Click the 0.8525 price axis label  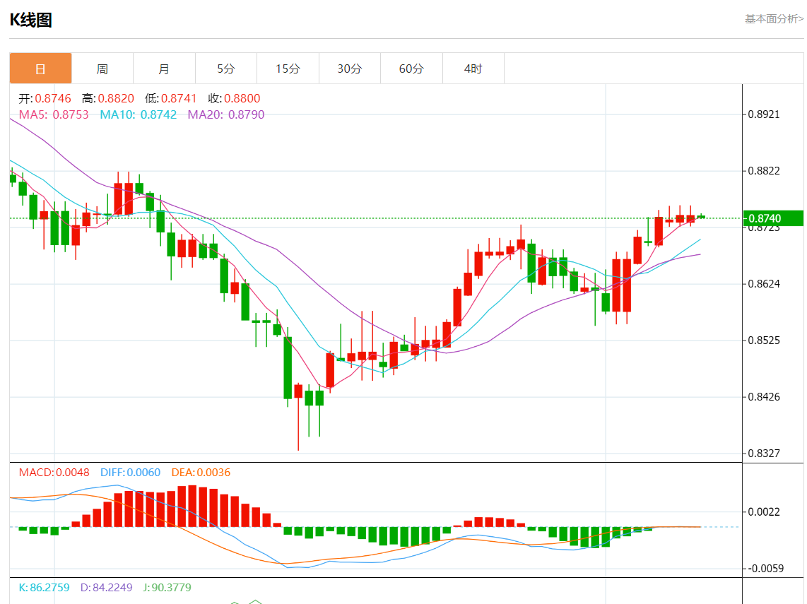764,341
